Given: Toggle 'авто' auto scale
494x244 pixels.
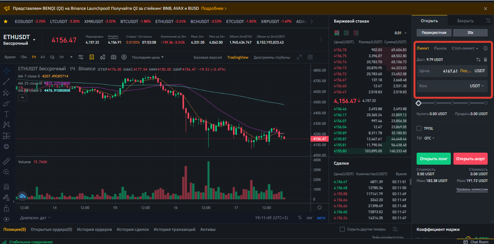Looking at the screenshot, I should [321, 218].
